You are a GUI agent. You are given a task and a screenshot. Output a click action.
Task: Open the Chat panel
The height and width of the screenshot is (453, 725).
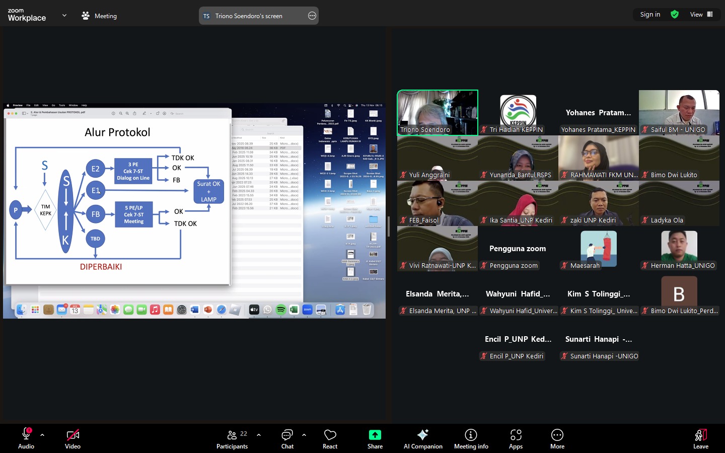click(x=287, y=438)
